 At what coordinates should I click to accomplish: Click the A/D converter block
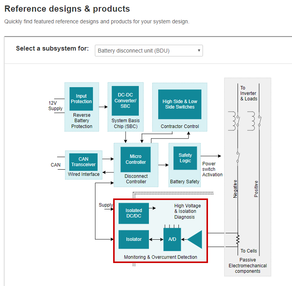click(172, 239)
